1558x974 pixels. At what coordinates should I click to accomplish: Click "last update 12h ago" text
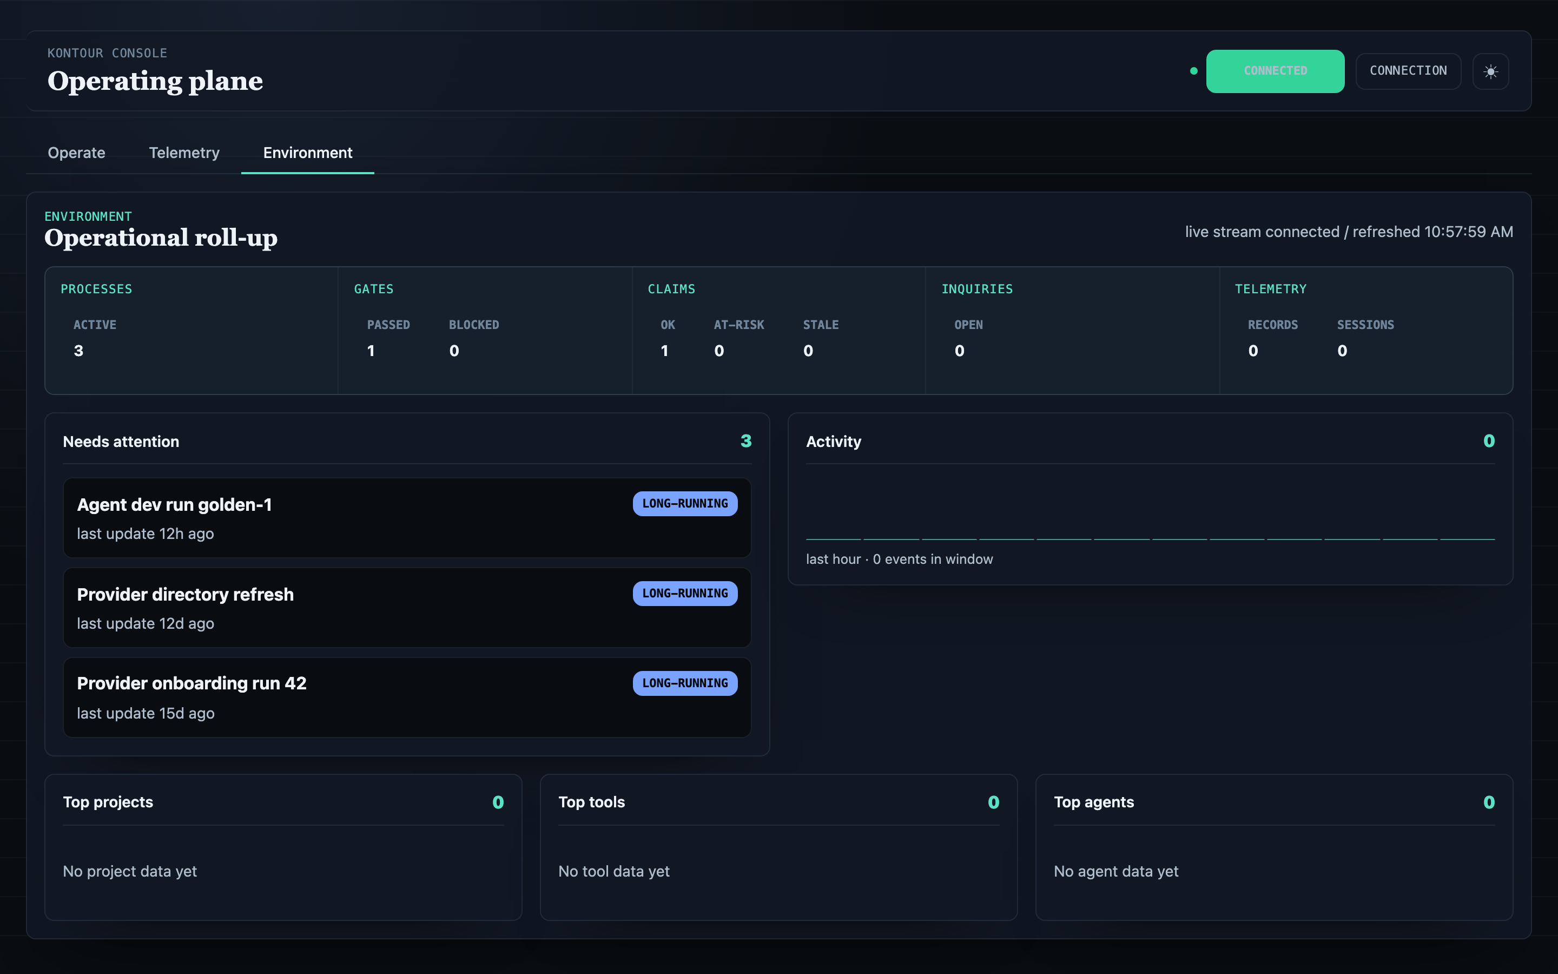[x=146, y=534]
